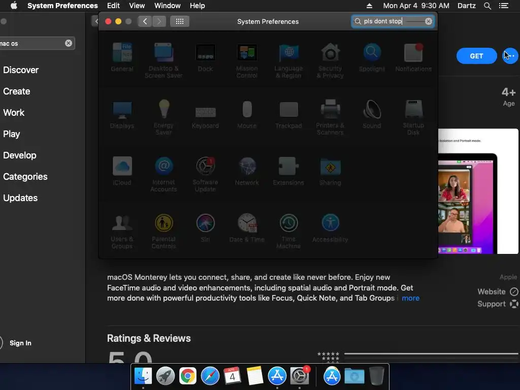Select Discover in App Store sidebar
520x390 pixels.
tap(21, 70)
